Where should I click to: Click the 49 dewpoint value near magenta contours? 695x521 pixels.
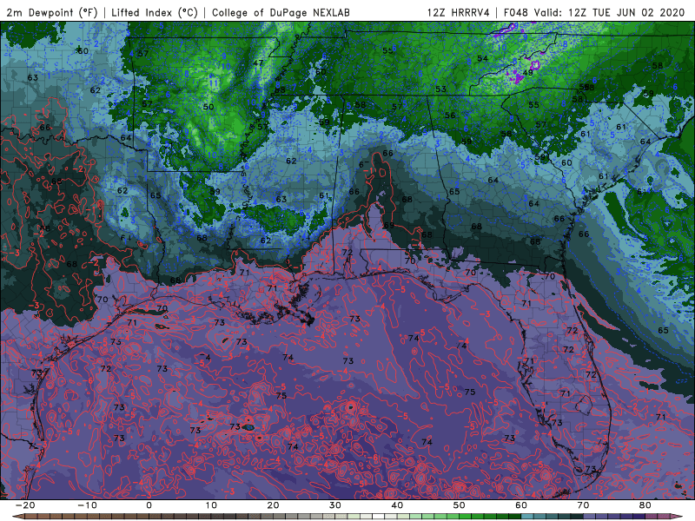click(527, 73)
